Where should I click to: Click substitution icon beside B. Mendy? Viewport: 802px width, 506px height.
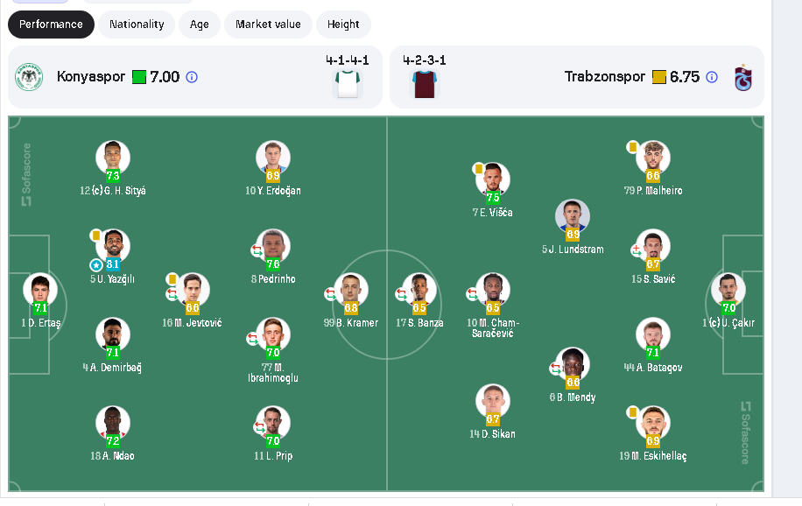click(x=557, y=369)
